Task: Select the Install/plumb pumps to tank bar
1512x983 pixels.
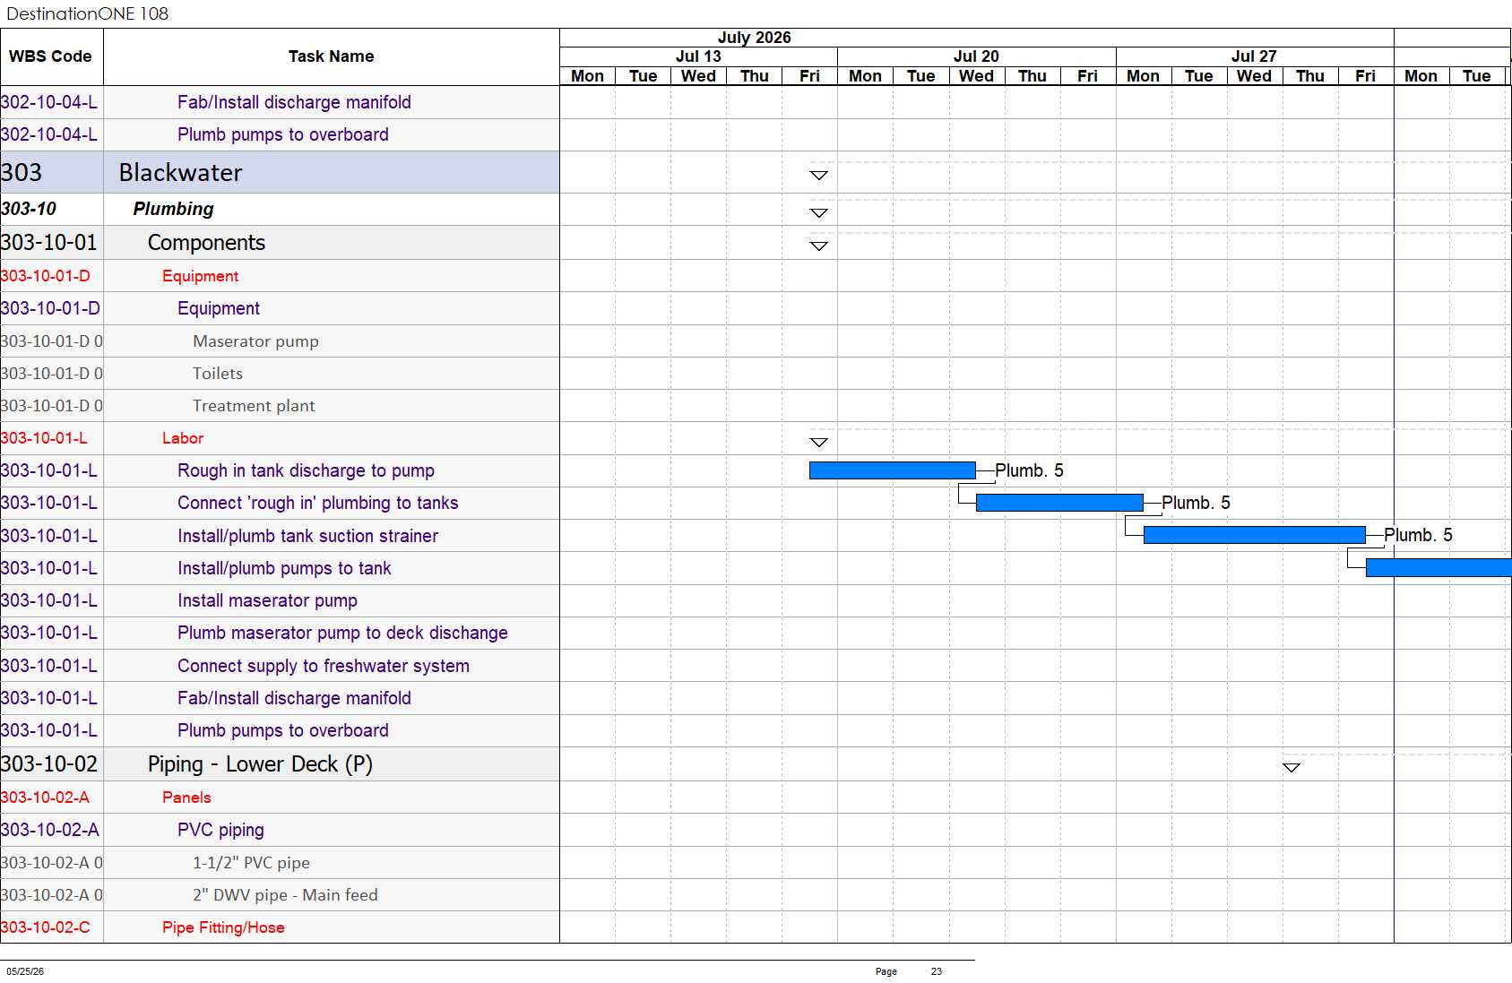Action: click(x=1439, y=567)
